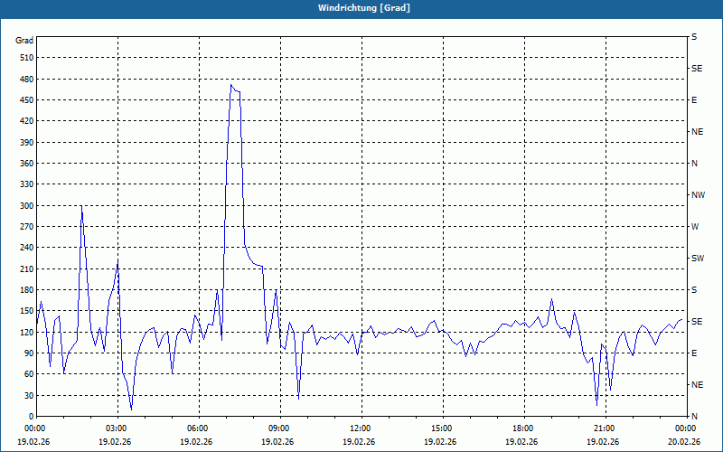
Task: Select the 20.02.26 date label
Action: tap(688, 441)
